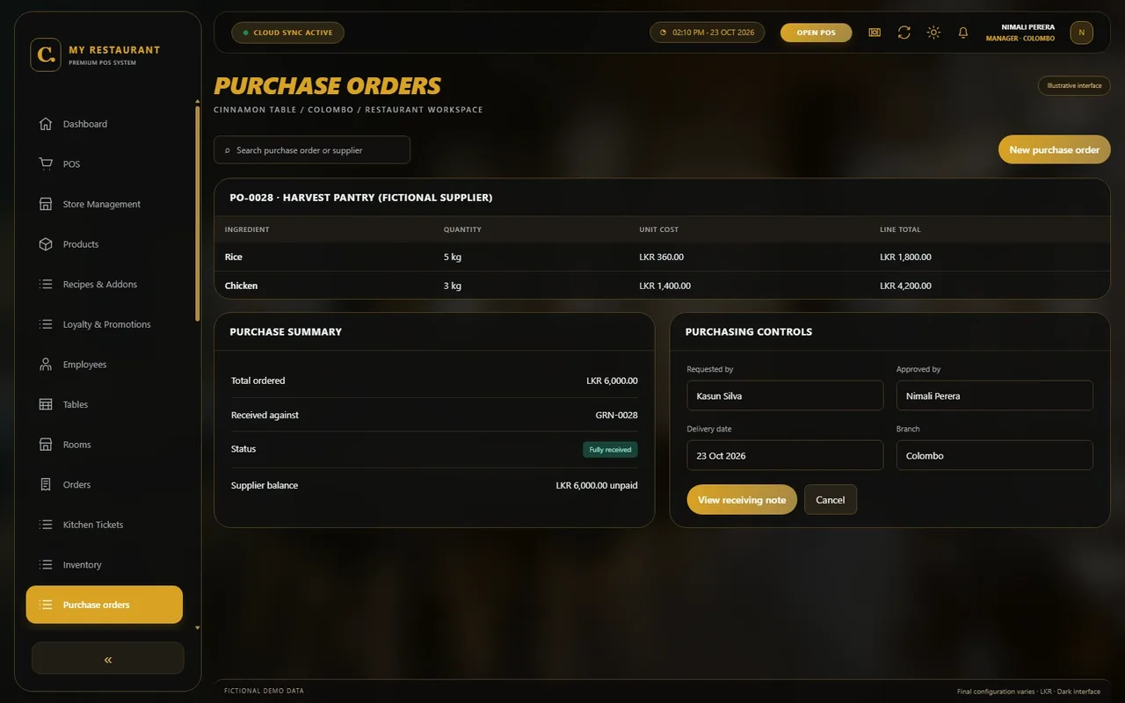1125x703 pixels.
Task: Collapse the sidebar with the double chevron
Action: 108,659
